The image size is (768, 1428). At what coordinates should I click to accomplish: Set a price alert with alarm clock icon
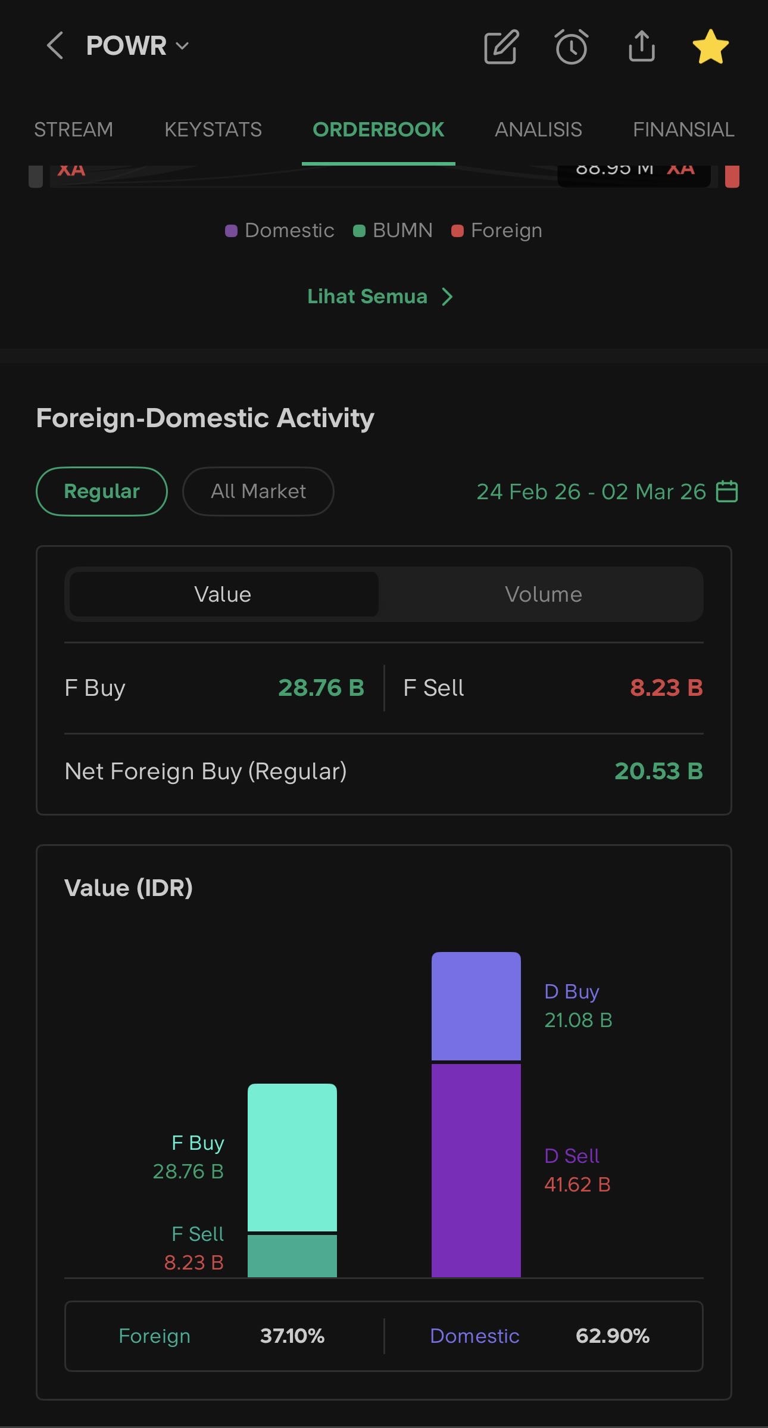point(572,47)
